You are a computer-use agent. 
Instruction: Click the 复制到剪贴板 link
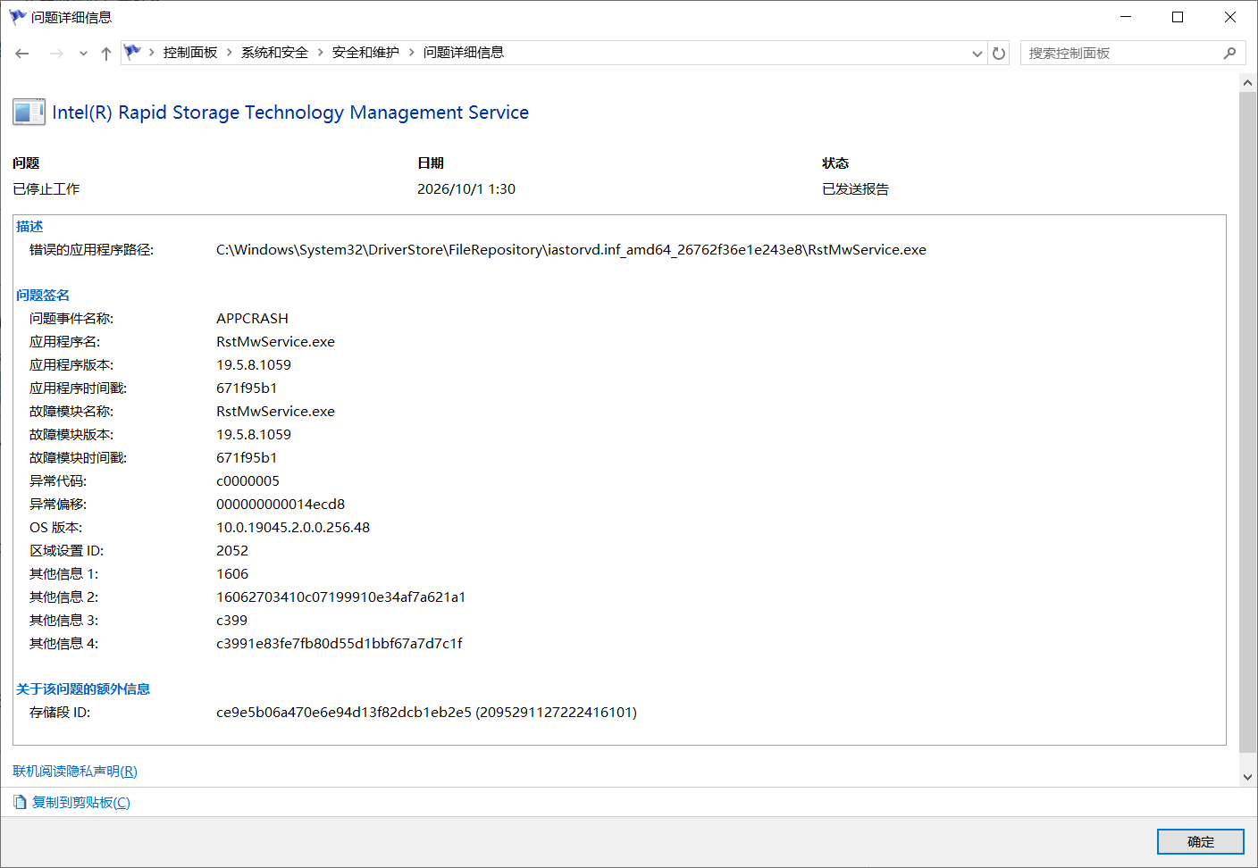[x=81, y=802]
